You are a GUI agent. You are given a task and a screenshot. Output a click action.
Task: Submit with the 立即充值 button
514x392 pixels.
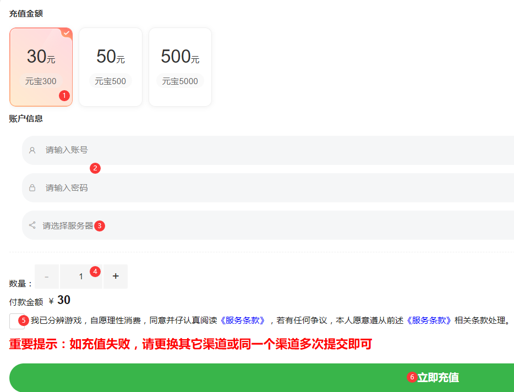pos(261,378)
